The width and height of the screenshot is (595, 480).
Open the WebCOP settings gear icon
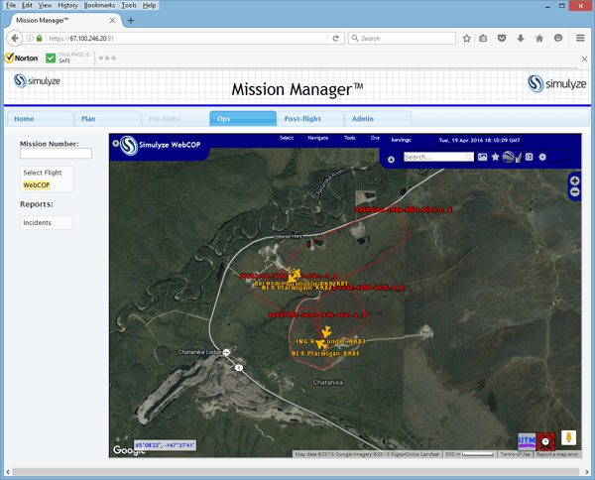542,157
